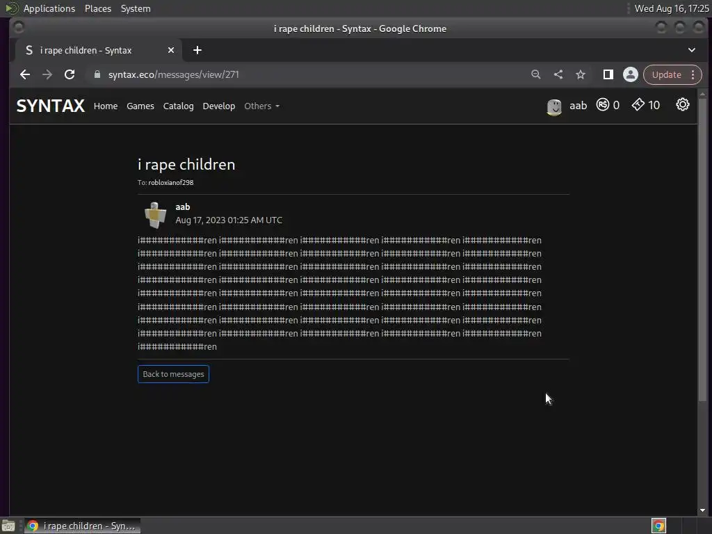Image resolution: width=712 pixels, height=534 pixels.
Task: Share this page using the share icon
Action: click(558, 74)
